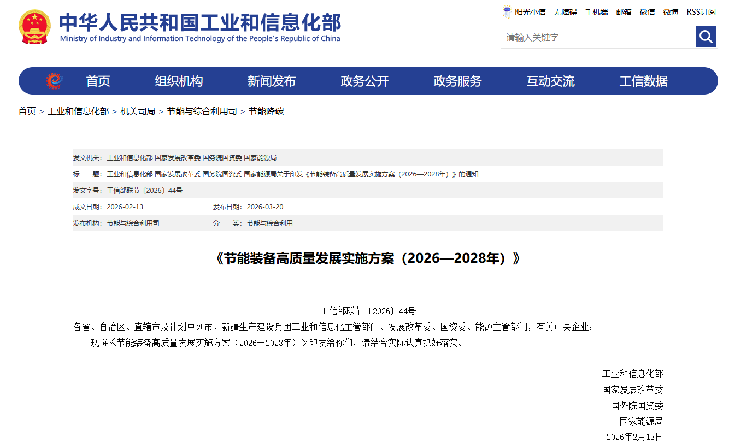Click the magnifier search button

click(706, 37)
